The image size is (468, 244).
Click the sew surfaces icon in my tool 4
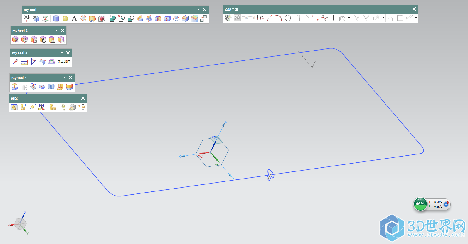click(x=51, y=87)
